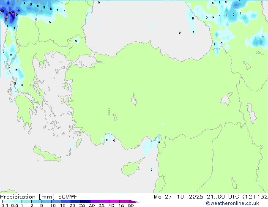
Task: Select the 10 mm legend color swatch
Action: [56, 202]
